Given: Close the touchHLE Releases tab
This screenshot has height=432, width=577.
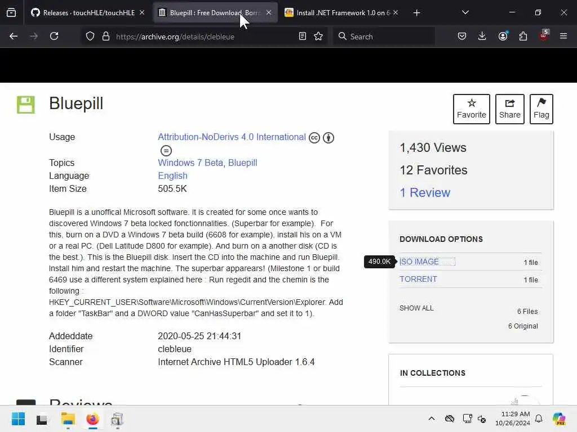Looking at the screenshot, I should (x=142, y=12).
